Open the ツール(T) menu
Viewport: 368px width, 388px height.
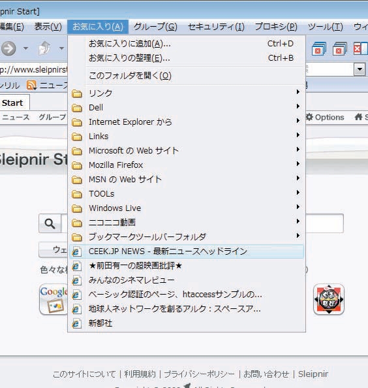pyautogui.click(x=325, y=27)
